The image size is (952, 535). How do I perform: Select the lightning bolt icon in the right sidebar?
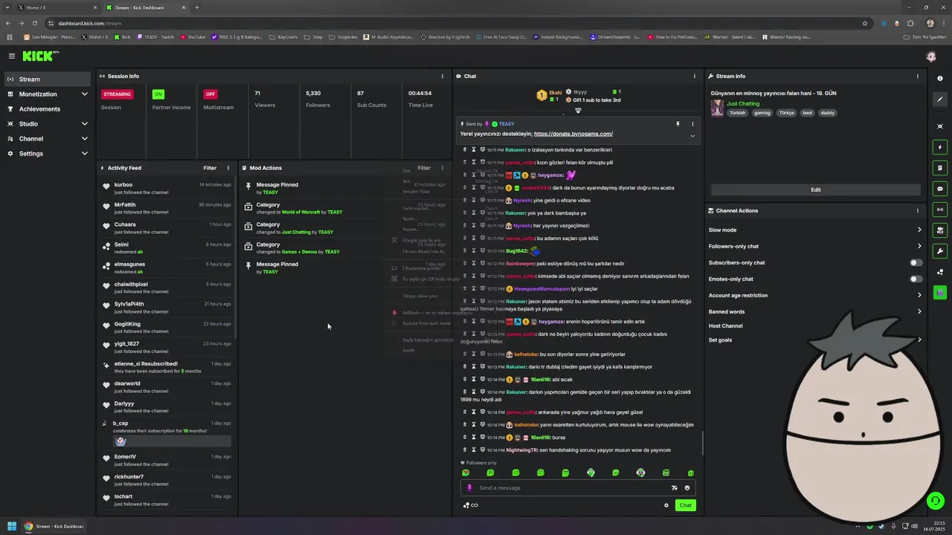tap(940, 147)
